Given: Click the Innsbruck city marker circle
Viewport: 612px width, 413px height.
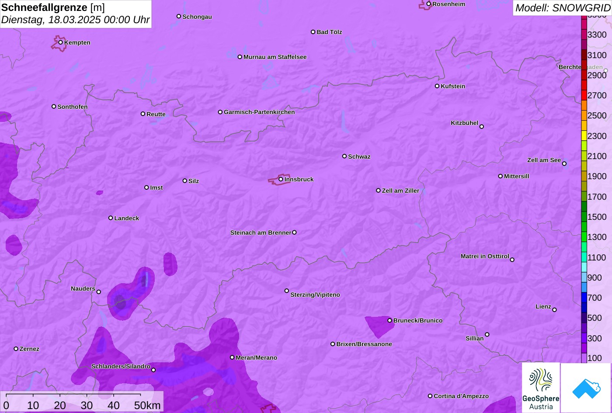Looking at the screenshot, I should coord(281,179).
